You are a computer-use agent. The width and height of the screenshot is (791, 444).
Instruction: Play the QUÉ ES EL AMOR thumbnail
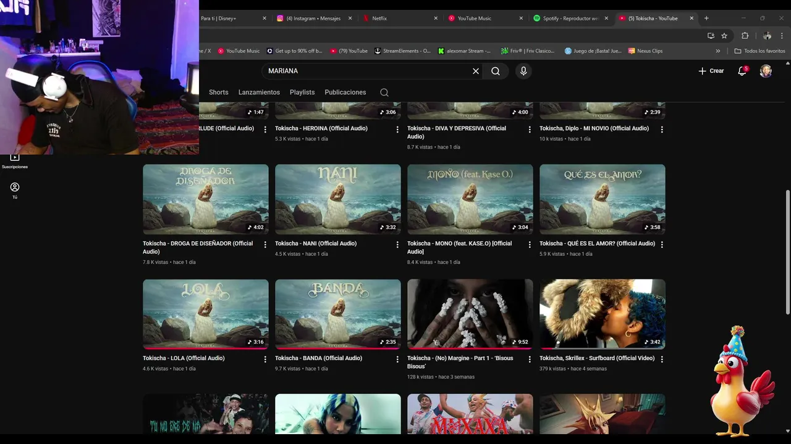[603, 199]
